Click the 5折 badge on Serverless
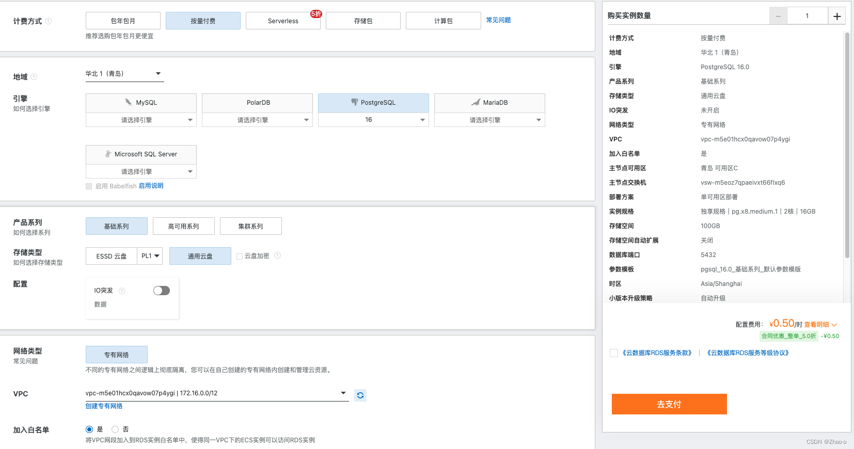Viewport: 854px width, 449px height. [316, 14]
